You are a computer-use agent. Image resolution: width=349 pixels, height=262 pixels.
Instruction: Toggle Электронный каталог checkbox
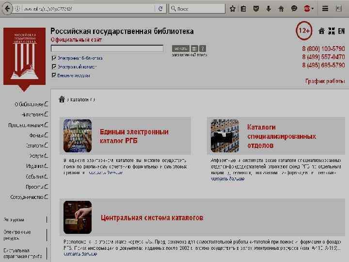pos(54,66)
